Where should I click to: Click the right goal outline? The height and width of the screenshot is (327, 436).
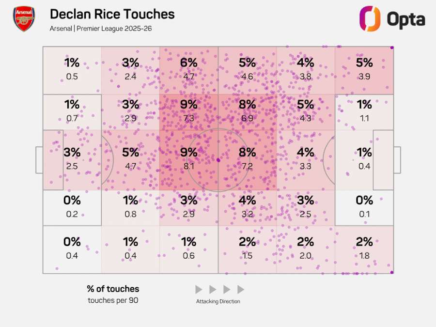(397, 160)
